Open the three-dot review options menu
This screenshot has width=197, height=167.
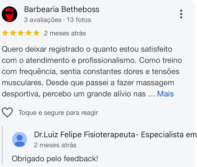click(x=181, y=14)
